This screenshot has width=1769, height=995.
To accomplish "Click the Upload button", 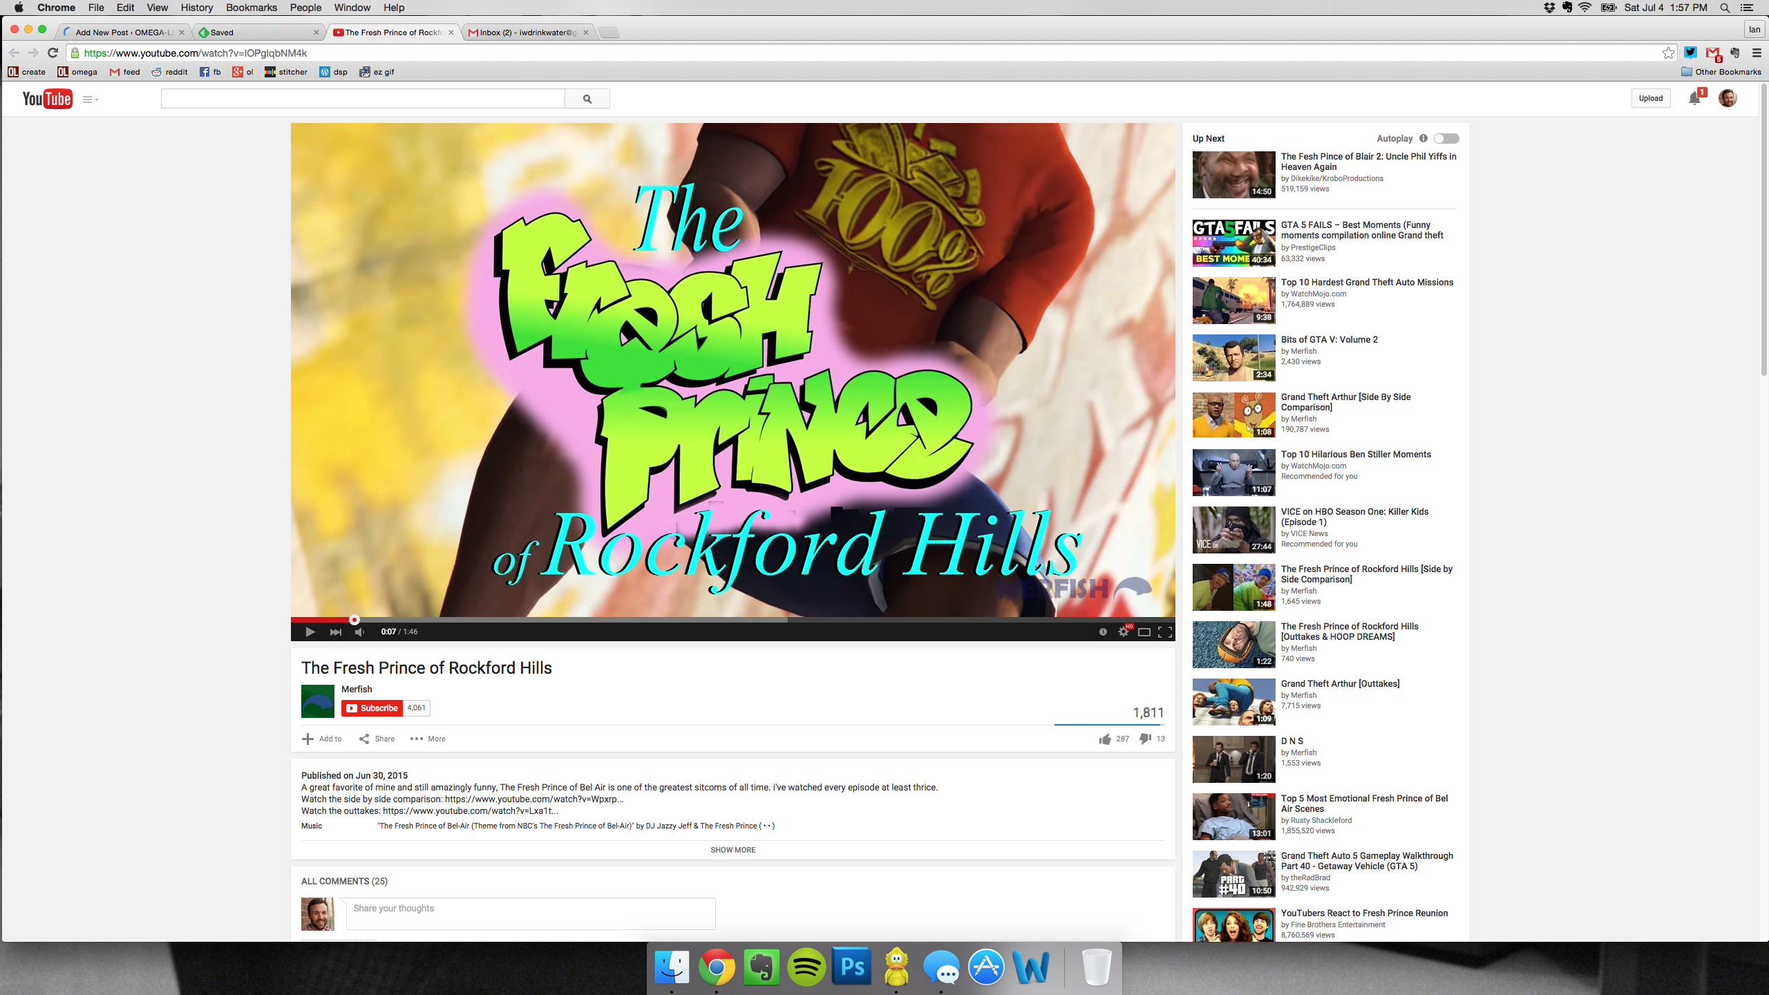I will 1651,98.
